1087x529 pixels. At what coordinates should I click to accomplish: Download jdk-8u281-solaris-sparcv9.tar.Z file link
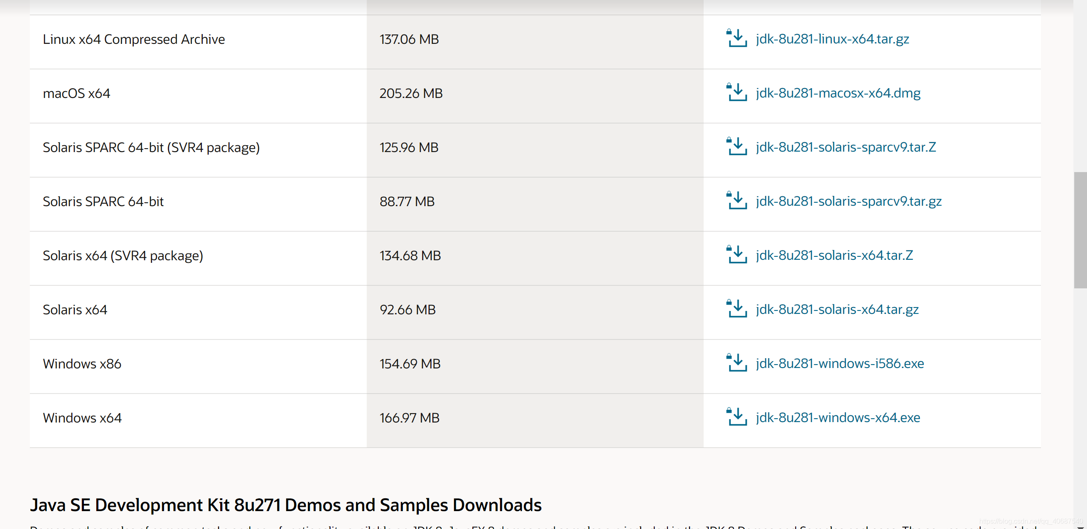point(845,147)
